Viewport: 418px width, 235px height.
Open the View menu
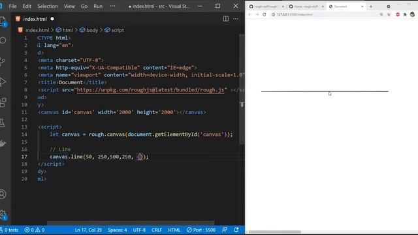point(69,6)
